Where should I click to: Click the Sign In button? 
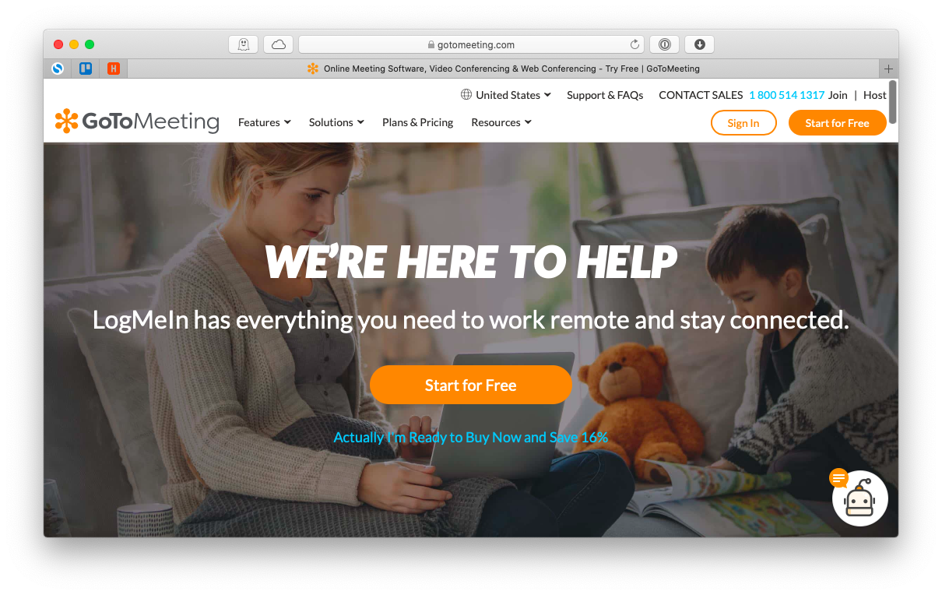743,123
